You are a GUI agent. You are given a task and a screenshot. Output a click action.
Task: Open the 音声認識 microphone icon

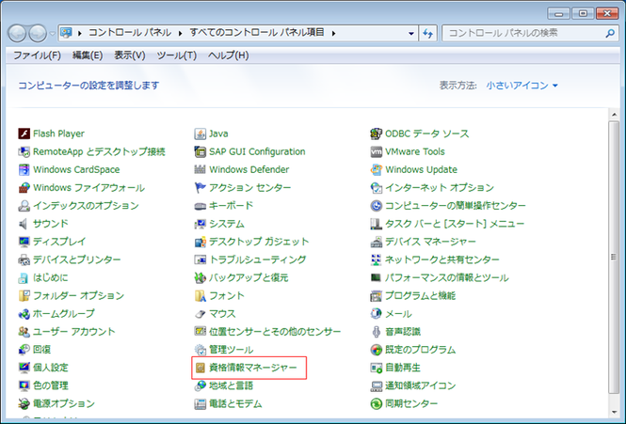tap(377, 332)
